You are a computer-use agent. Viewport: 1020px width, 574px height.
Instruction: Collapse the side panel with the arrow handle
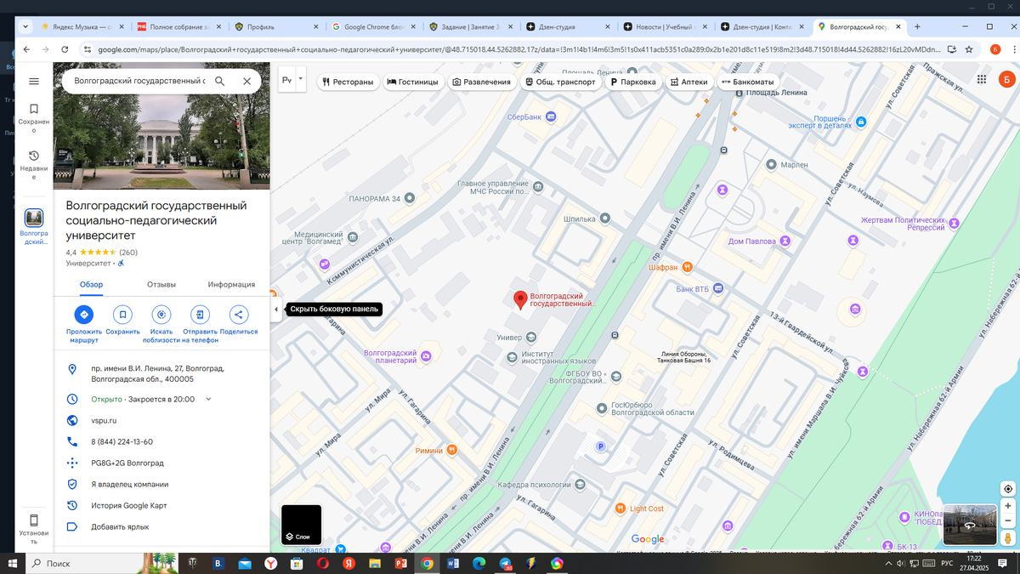coord(275,310)
